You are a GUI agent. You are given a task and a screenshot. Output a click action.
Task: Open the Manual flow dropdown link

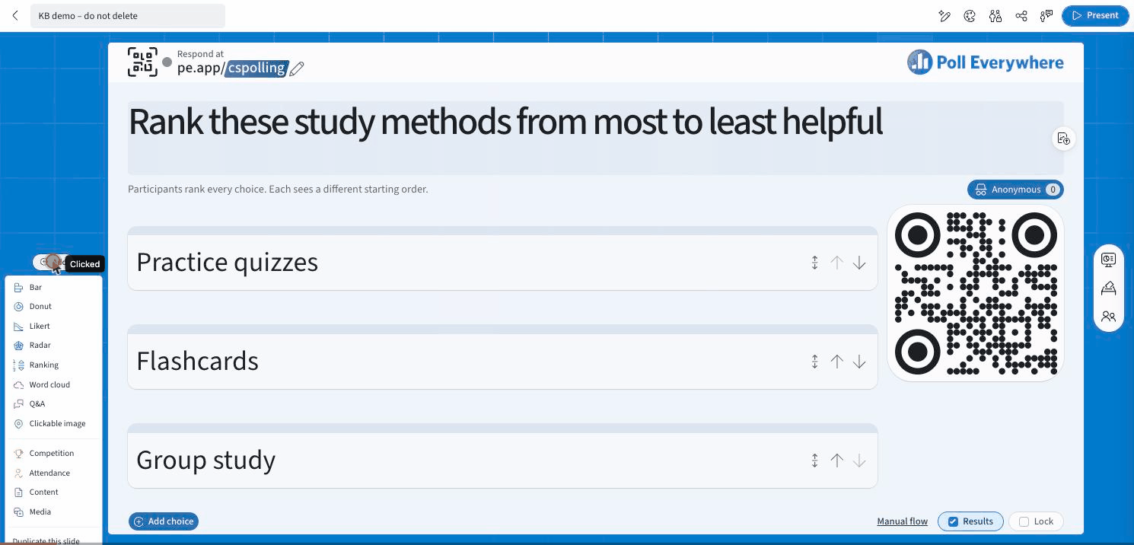pos(902,521)
